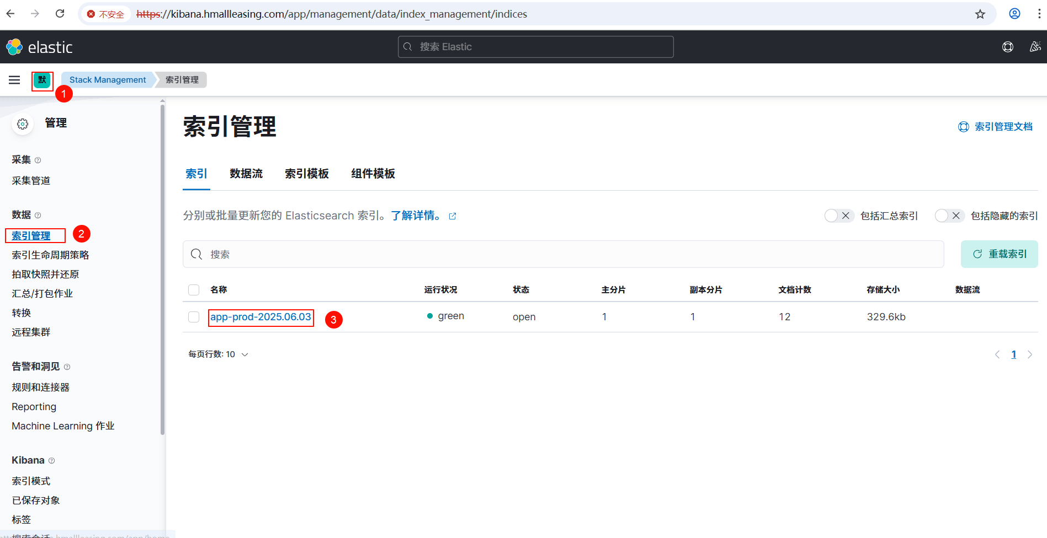Switch to the 数据流 tab
The height and width of the screenshot is (538, 1047).
point(246,174)
